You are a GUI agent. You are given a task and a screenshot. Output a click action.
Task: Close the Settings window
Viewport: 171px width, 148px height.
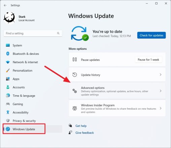[166, 3]
